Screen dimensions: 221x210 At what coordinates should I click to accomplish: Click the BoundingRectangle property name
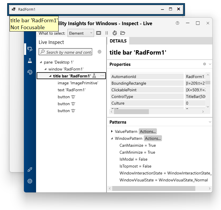click(129, 83)
